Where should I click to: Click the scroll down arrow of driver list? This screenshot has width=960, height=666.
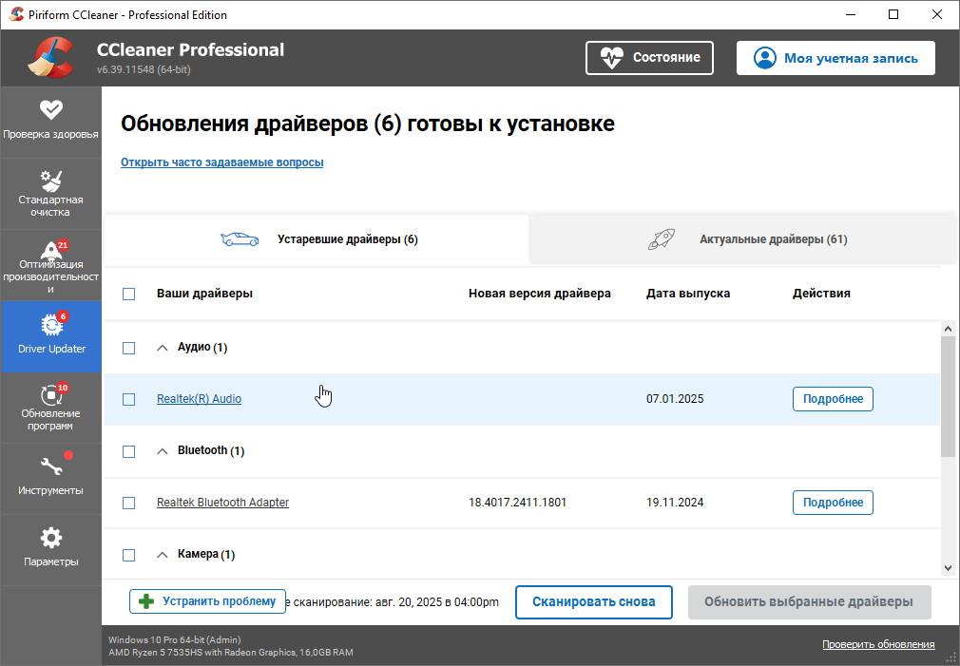tap(948, 568)
